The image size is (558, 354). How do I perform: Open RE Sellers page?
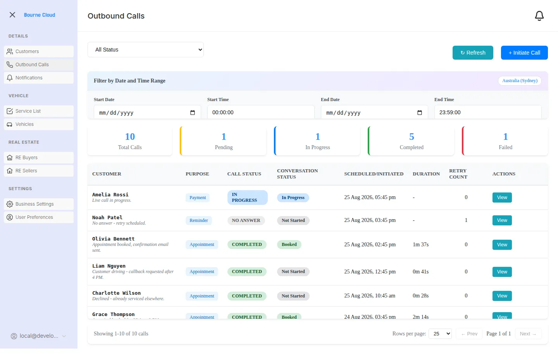click(39, 171)
